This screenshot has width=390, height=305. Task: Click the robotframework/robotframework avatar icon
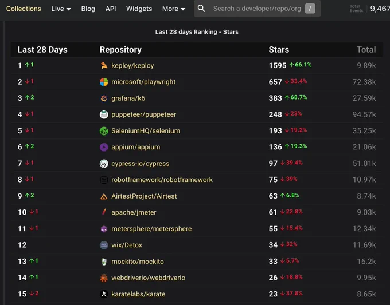104,180
